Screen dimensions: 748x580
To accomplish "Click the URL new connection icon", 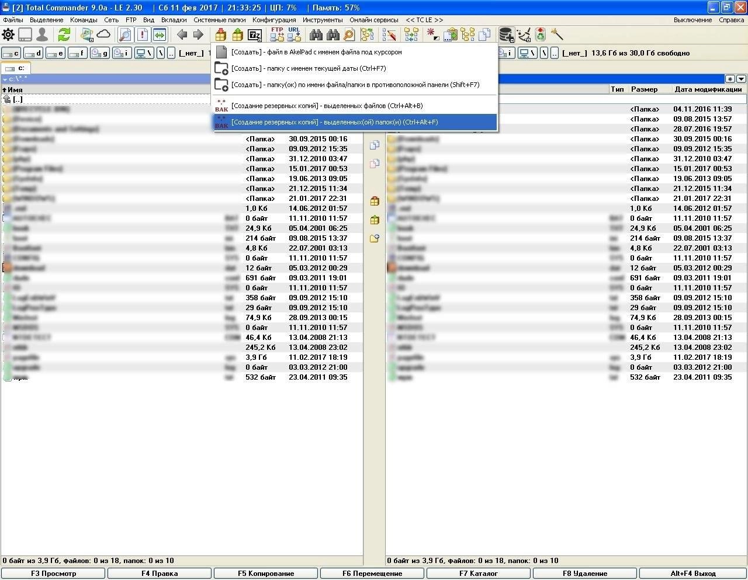I will pyautogui.click(x=294, y=34).
